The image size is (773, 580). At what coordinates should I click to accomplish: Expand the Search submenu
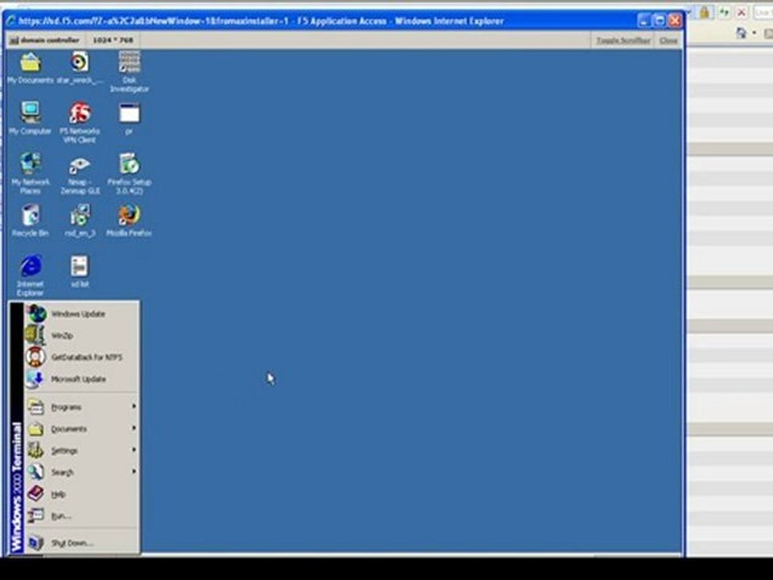point(81,472)
